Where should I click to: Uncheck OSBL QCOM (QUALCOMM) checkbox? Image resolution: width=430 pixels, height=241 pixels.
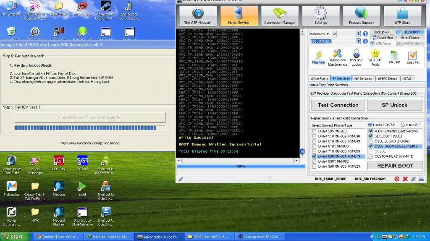click(x=370, y=146)
